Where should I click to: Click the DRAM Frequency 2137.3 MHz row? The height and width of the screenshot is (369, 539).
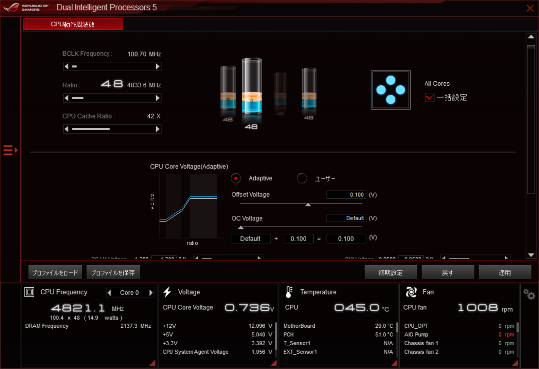[x=88, y=326]
